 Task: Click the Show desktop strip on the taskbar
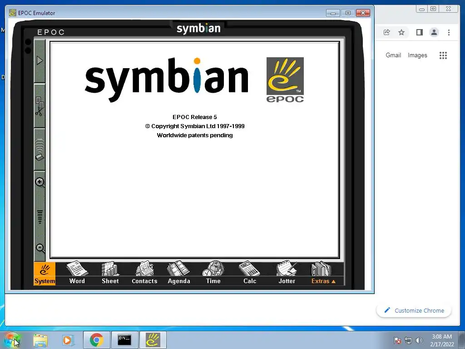pyautogui.click(x=462, y=340)
